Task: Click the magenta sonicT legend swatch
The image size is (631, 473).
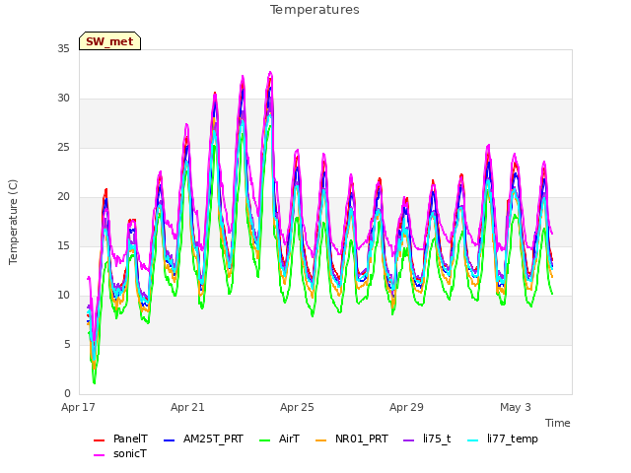Action: (x=99, y=455)
